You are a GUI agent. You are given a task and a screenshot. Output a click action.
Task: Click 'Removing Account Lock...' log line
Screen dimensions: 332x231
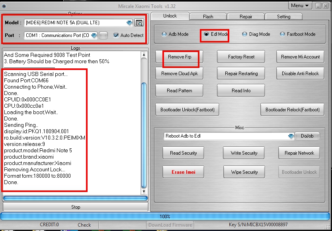(x=35, y=169)
